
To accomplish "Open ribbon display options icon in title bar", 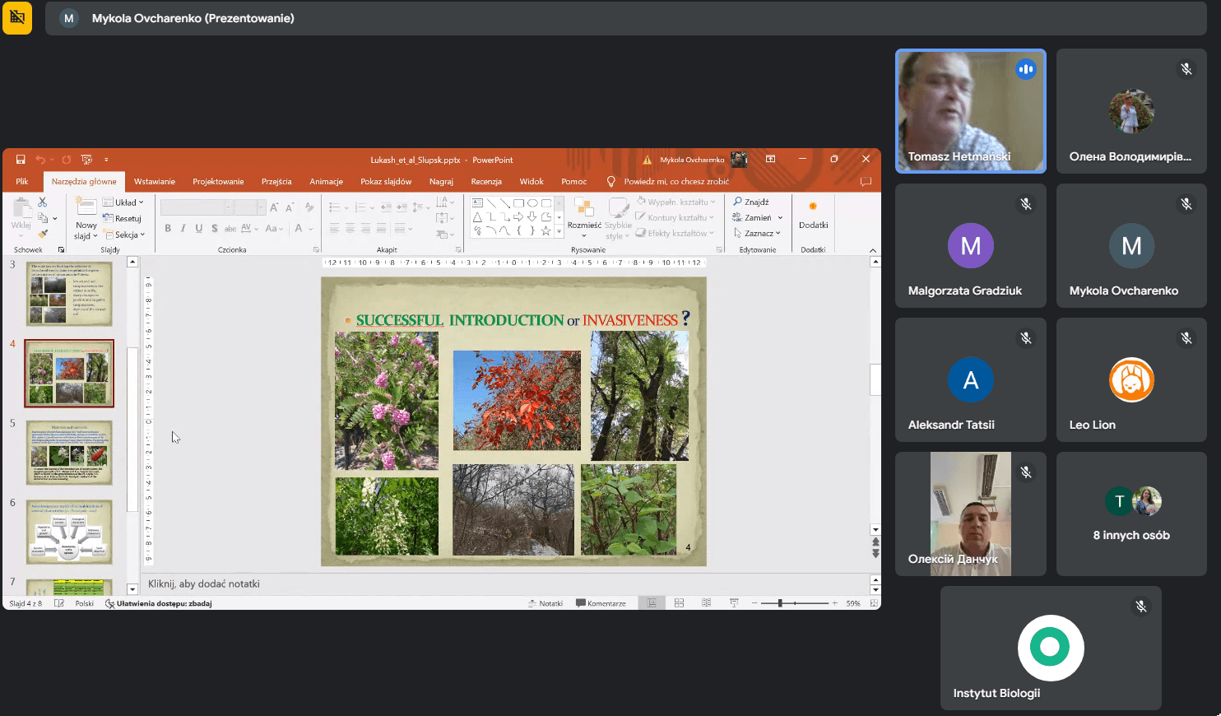I will (x=771, y=159).
